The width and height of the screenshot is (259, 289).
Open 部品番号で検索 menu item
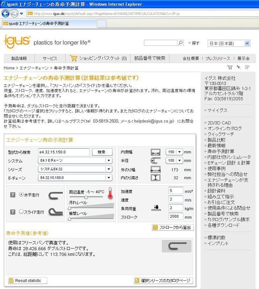point(150,58)
